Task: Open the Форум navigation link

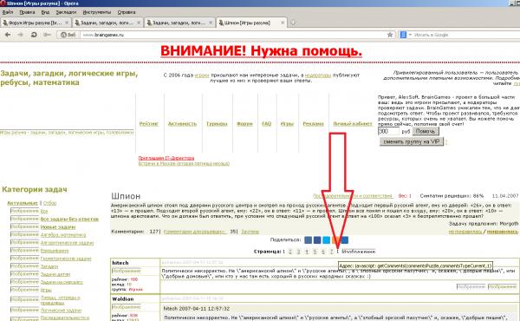Action: coord(244,123)
